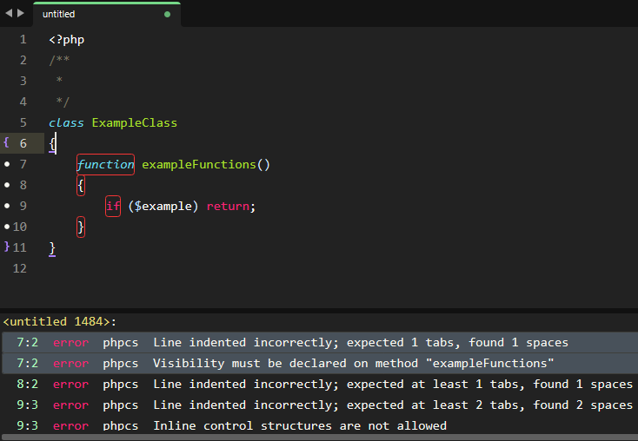Open the 'Visibility must be declared' error

(x=320, y=363)
